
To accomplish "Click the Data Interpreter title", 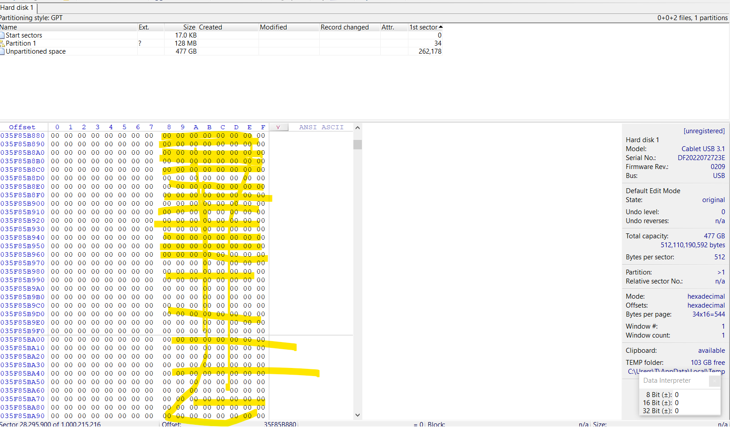I will click(x=667, y=380).
